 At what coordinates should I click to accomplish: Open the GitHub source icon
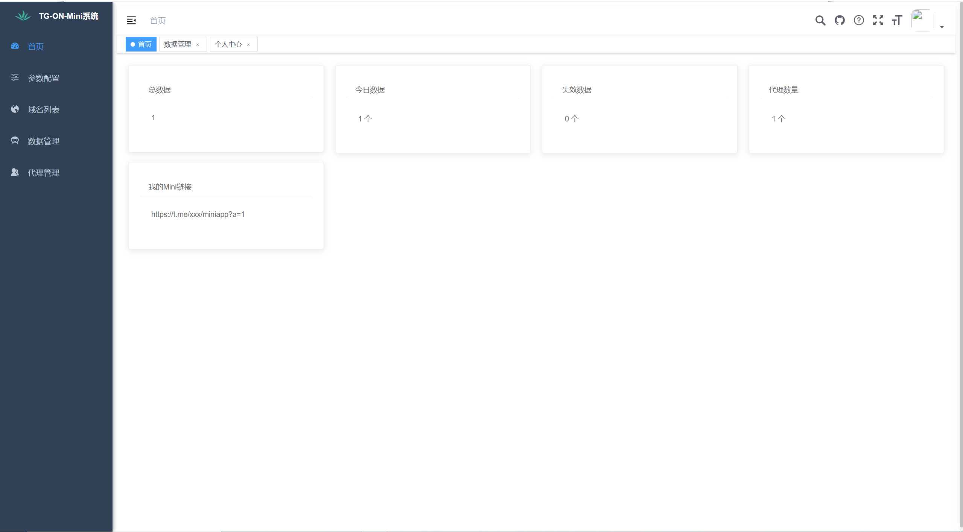pyautogui.click(x=840, y=20)
